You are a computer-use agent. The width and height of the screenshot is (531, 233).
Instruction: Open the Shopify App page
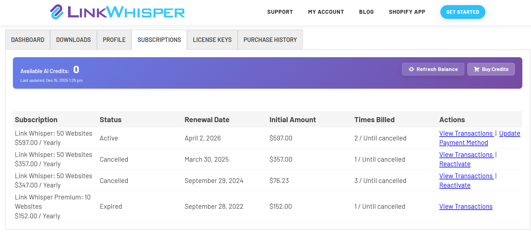[x=407, y=12]
